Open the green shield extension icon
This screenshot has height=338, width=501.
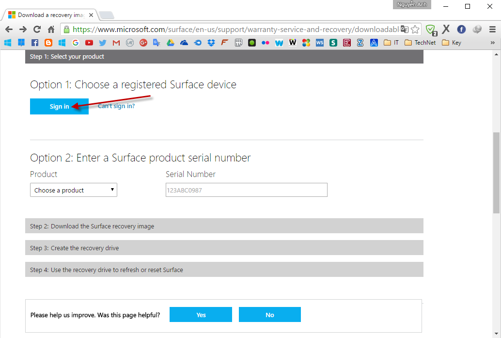click(x=431, y=30)
